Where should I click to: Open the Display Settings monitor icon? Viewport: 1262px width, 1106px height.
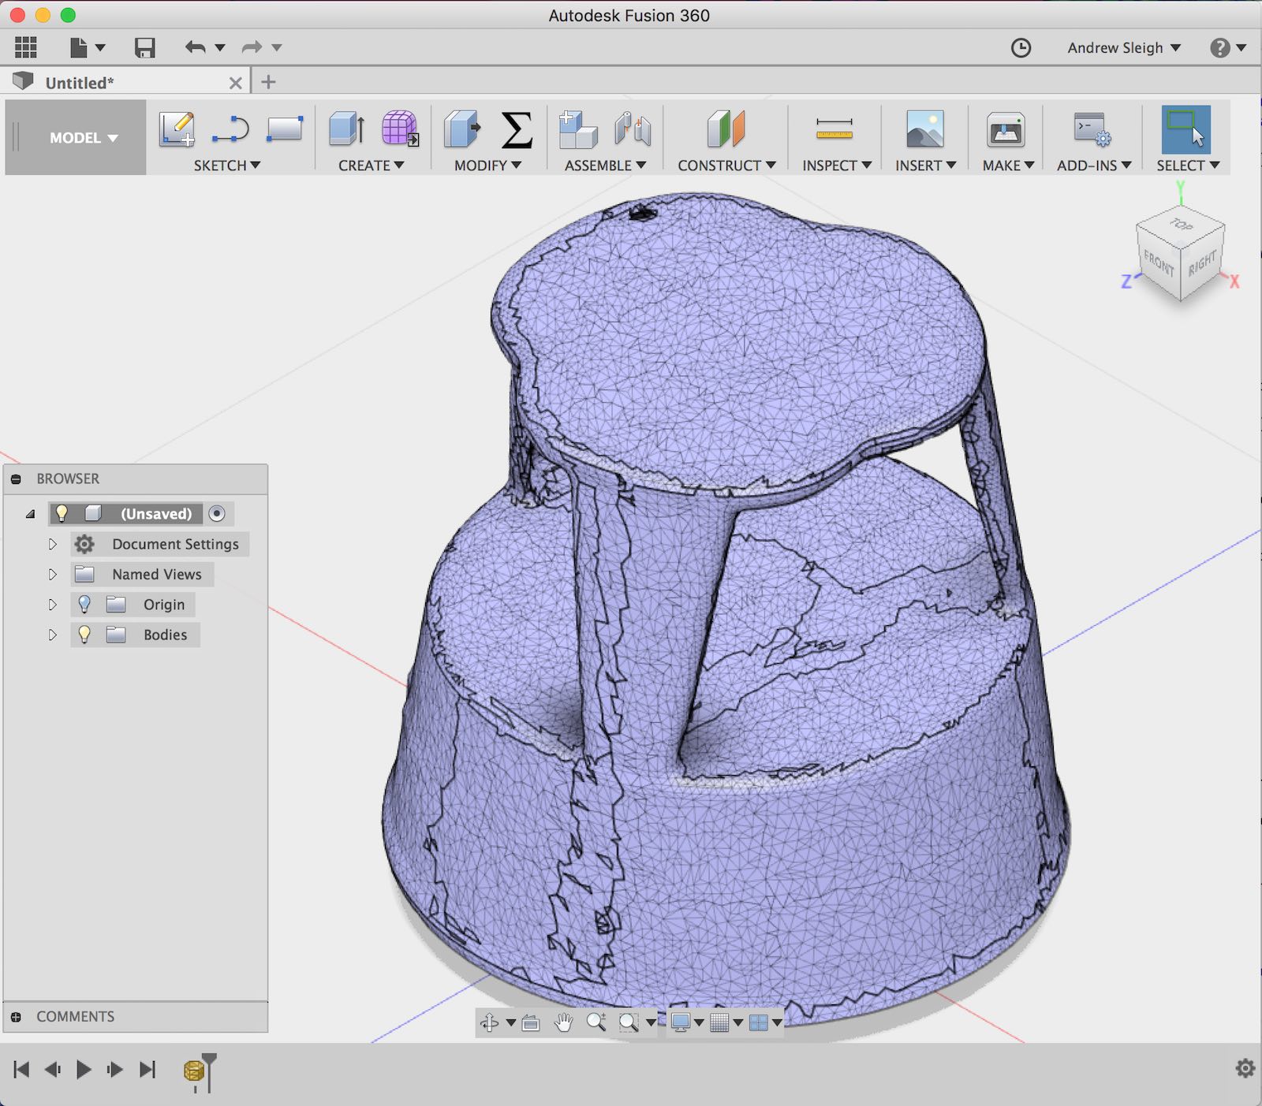point(681,1022)
